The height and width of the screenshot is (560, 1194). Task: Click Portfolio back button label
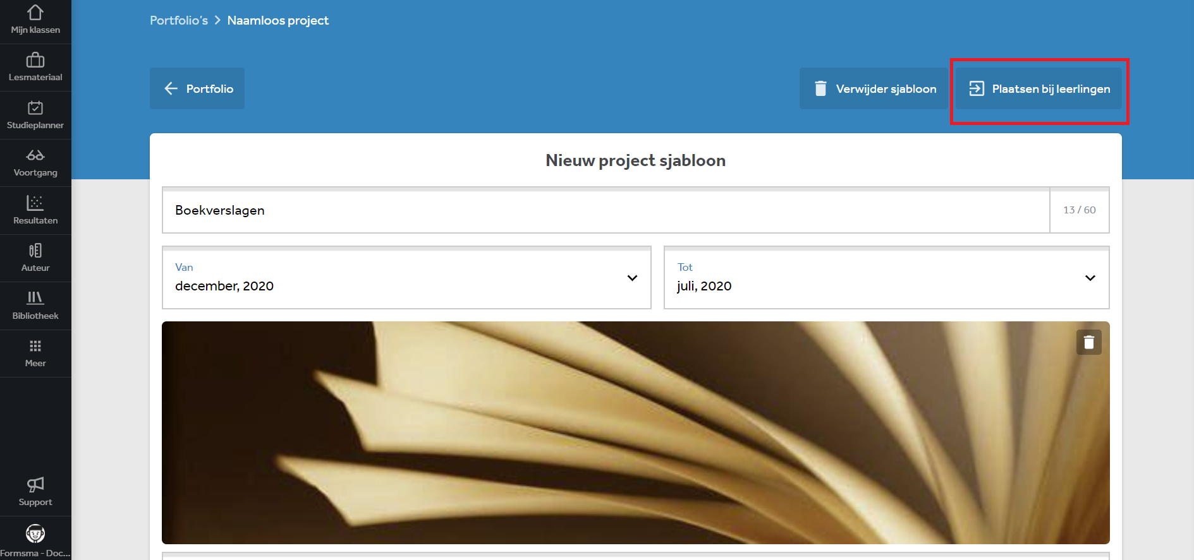(x=210, y=89)
